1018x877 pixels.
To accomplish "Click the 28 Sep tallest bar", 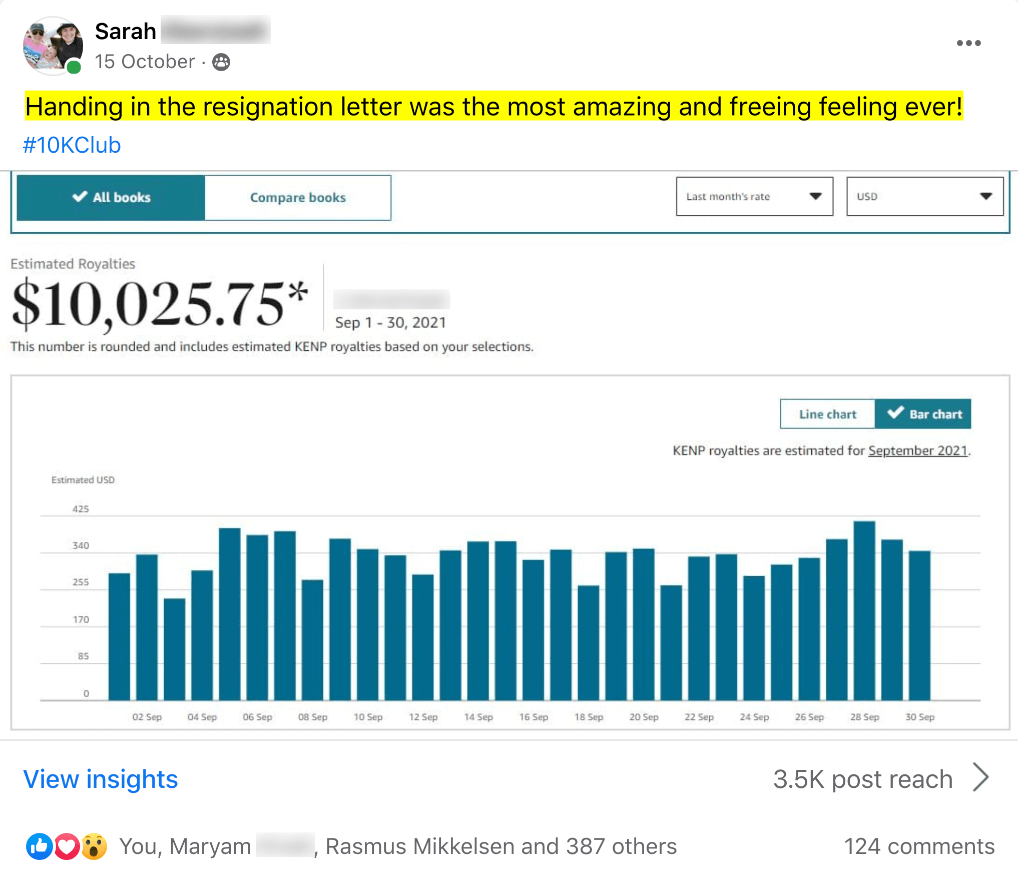I will (864, 611).
